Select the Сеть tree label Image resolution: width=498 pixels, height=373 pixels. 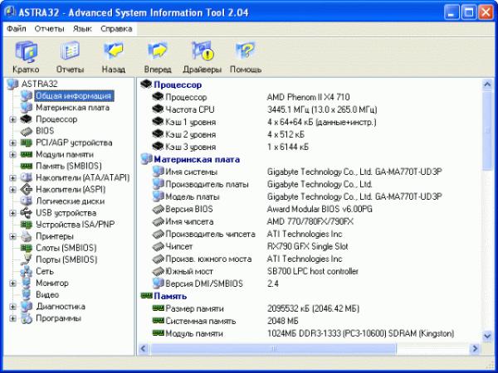tap(45, 271)
